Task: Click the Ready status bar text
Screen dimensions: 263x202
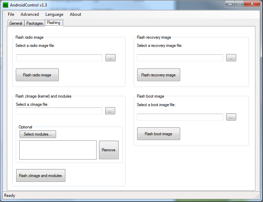Action: point(10,195)
